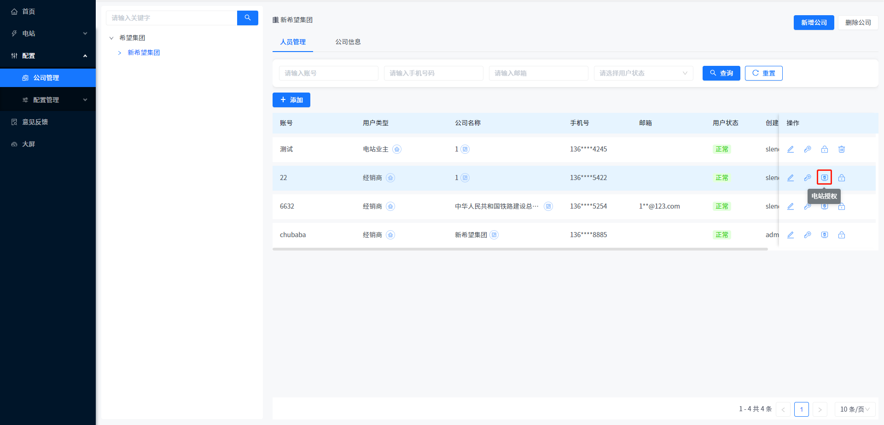Image resolution: width=884 pixels, height=425 pixels.
Task: Click the edit pencil icon for account 测试
Action: pyautogui.click(x=791, y=149)
